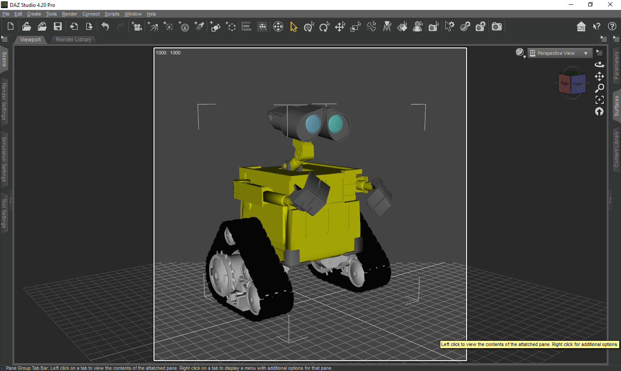Add a new point light
The width and height of the screenshot is (621, 371).
tap(169, 27)
